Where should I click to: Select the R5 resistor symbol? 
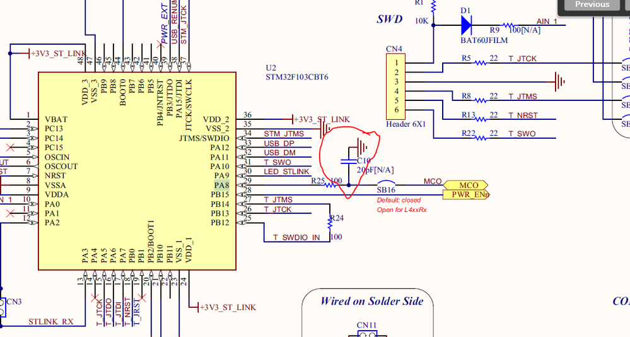point(480,62)
